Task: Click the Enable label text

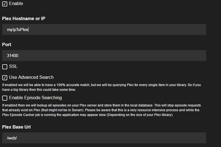Action: 16,4
